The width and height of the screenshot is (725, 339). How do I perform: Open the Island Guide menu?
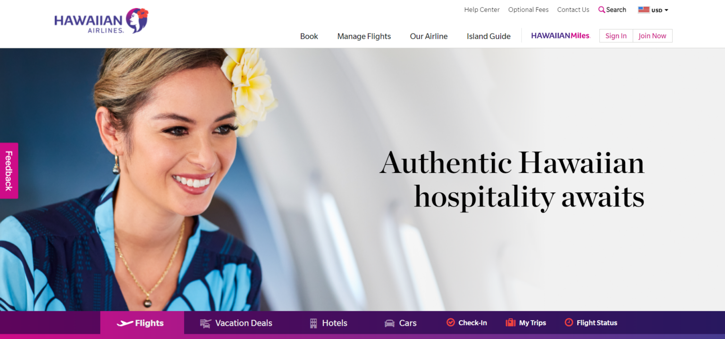tap(489, 36)
